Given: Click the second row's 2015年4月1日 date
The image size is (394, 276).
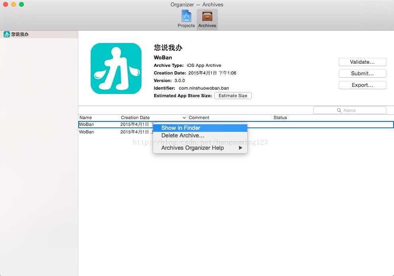Looking at the screenshot, I should [134, 132].
